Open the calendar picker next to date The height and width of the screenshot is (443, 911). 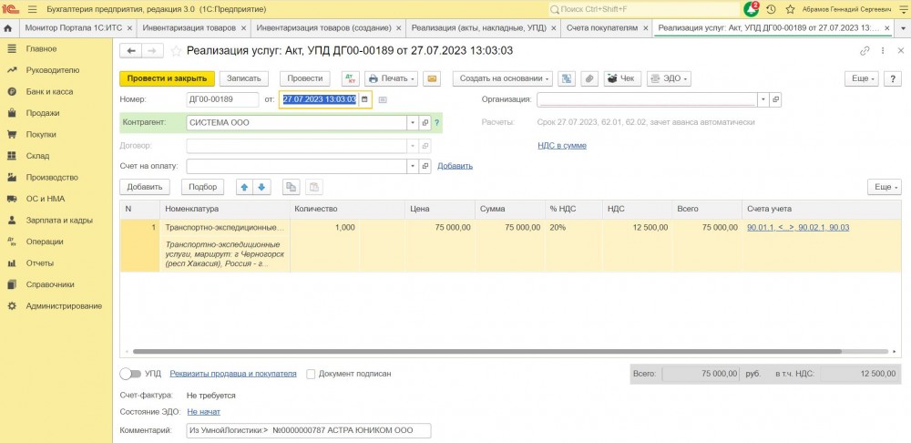364,99
